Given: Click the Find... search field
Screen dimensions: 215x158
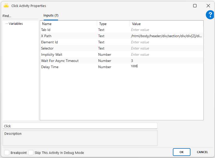Looking at the screenshot, I should point(20,16).
